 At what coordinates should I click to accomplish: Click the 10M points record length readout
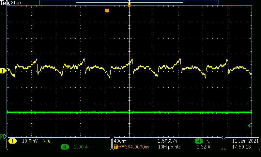coord(169,147)
